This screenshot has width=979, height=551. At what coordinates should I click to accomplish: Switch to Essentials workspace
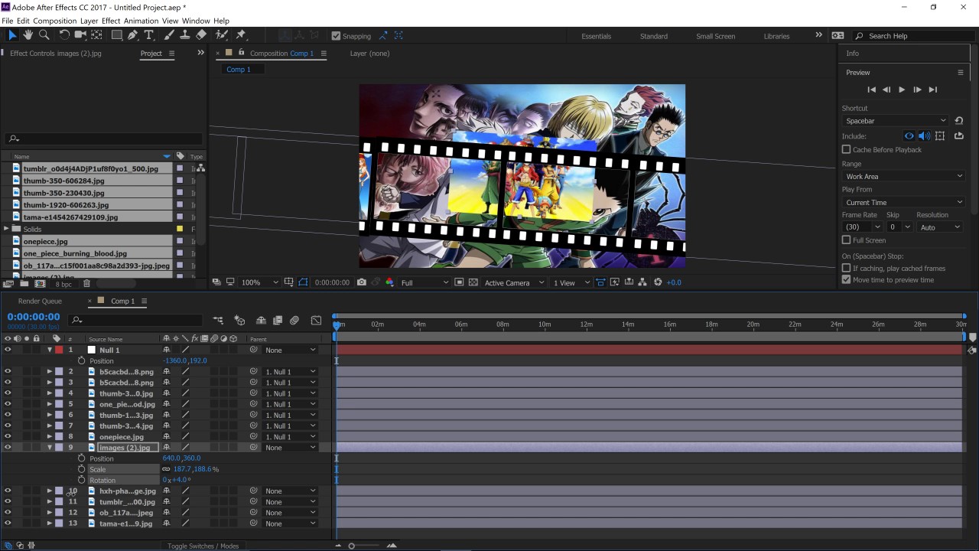[596, 36]
